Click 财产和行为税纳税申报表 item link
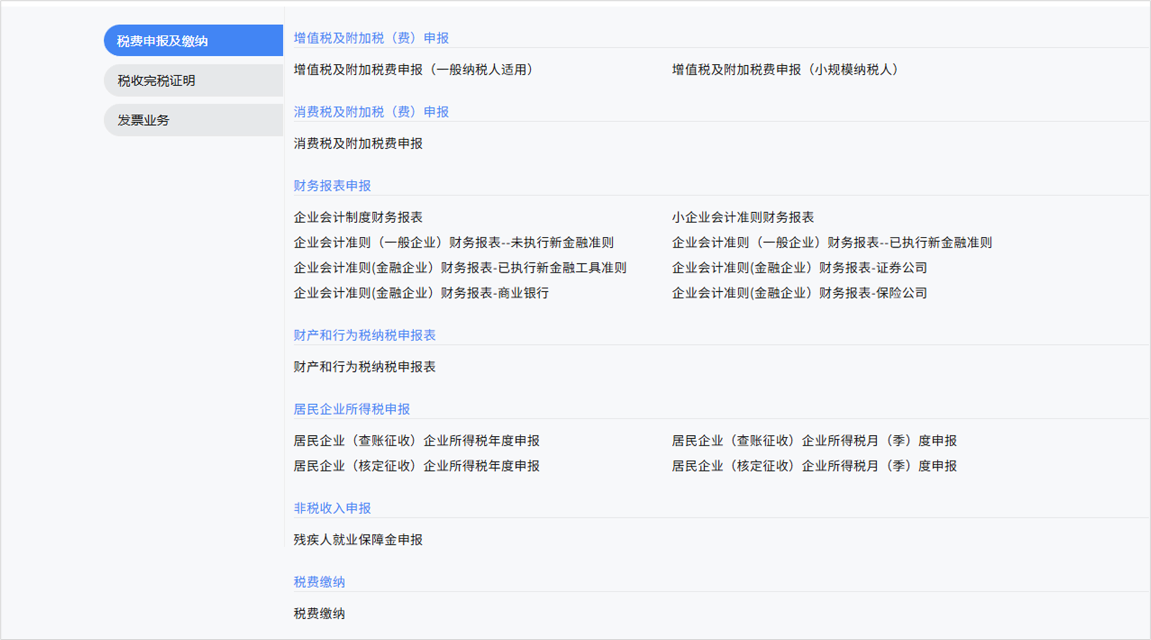Image resolution: width=1151 pixels, height=640 pixels. pos(364,367)
